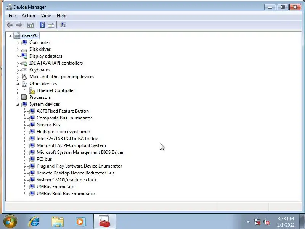Expand the Computer category
Screen dimensions: 305x229
[18, 43]
